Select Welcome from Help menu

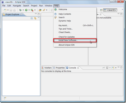pyautogui.click(x=75, y=9)
